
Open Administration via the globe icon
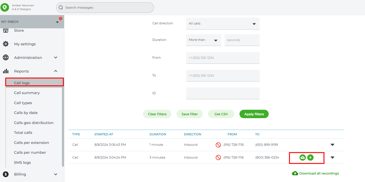(x=6, y=57)
